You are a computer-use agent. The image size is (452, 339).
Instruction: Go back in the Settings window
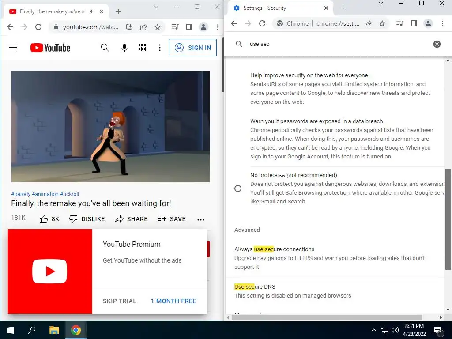tap(234, 24)
